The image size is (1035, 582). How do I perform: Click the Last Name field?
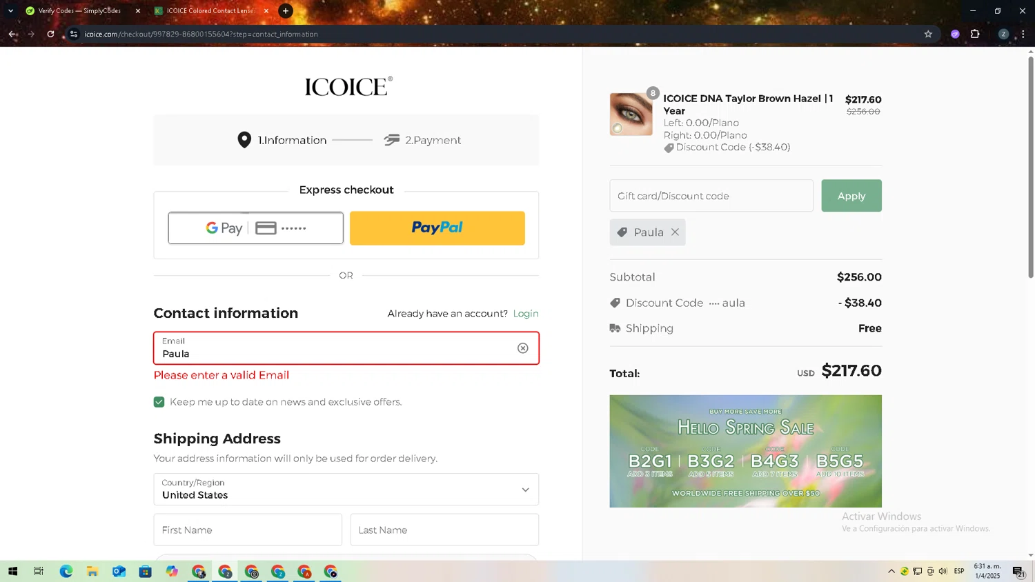444,530
